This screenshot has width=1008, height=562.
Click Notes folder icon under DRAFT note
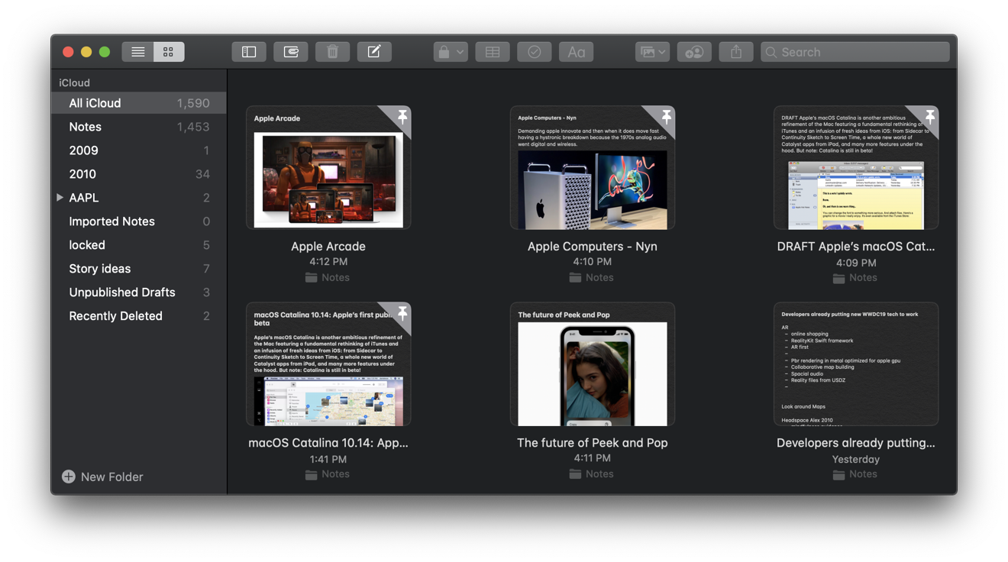pyautogui.click(x=839, y=278)
